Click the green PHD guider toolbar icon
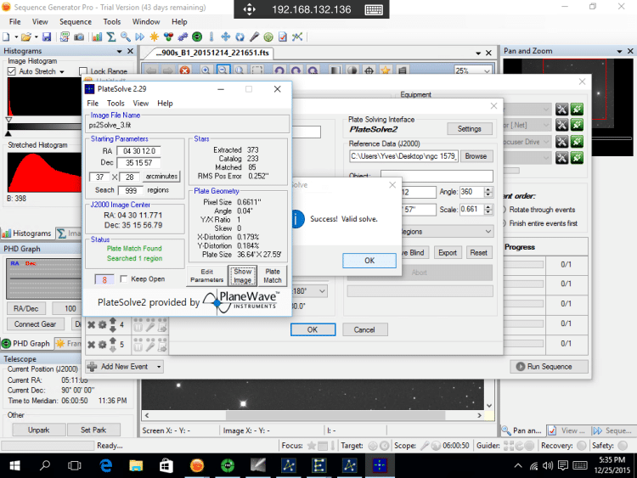637x478 pixels. coord(197,37)
